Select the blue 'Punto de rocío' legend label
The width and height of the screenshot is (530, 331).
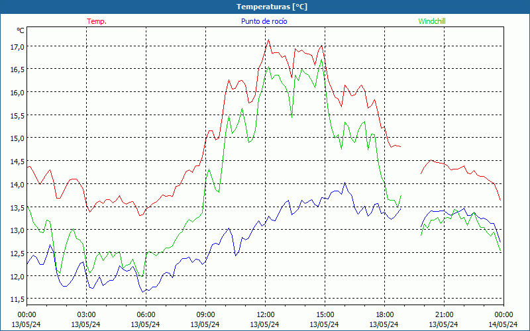tap(264, 21)
